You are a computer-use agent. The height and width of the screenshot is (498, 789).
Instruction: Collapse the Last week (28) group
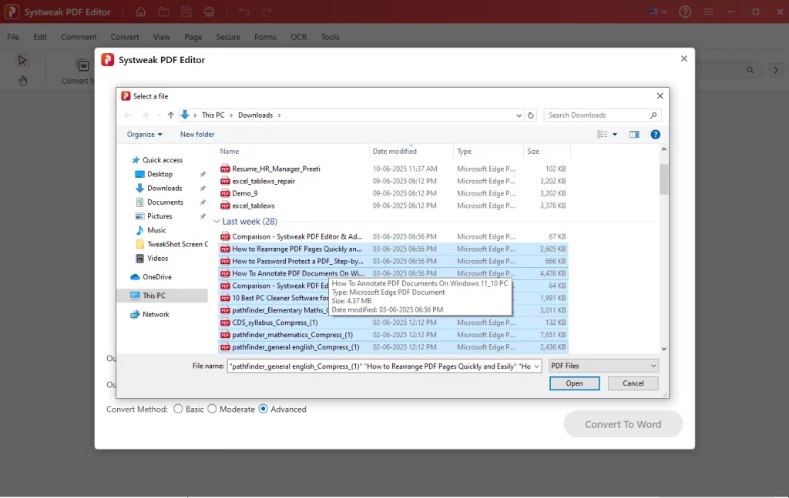217,221
